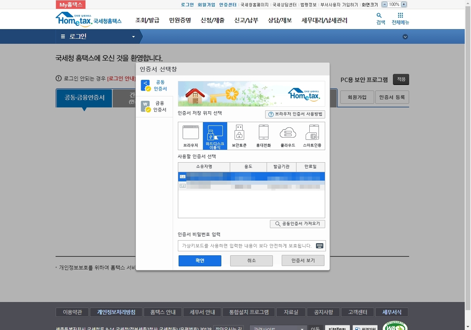Sort by 소유자명 column header
Screen dimensions: 471x330
(204, 167)
